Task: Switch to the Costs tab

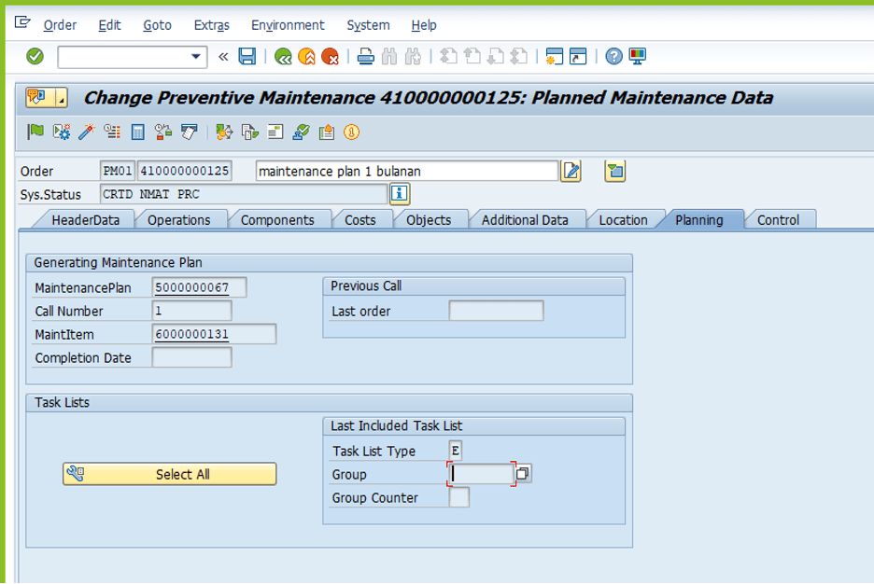Action: coord(359,220)
